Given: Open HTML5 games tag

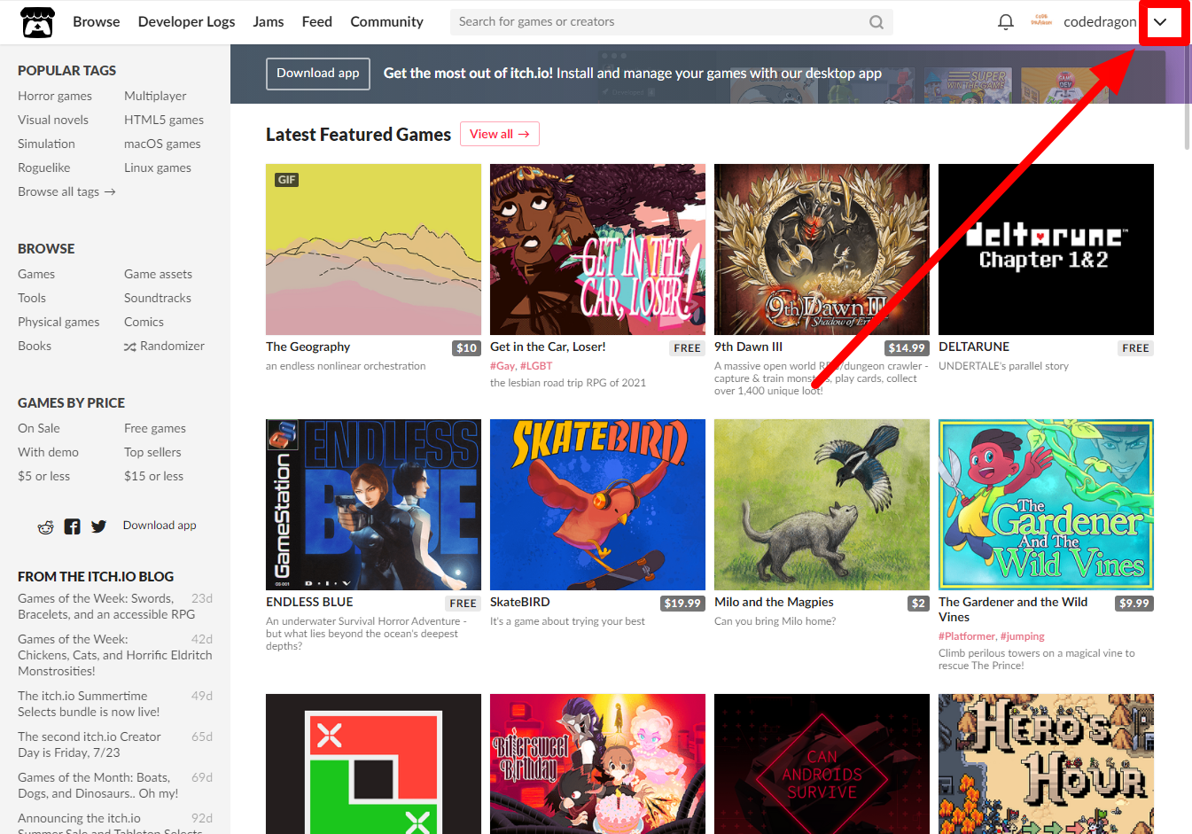Looking at the screenshot, I should point(164,120).
